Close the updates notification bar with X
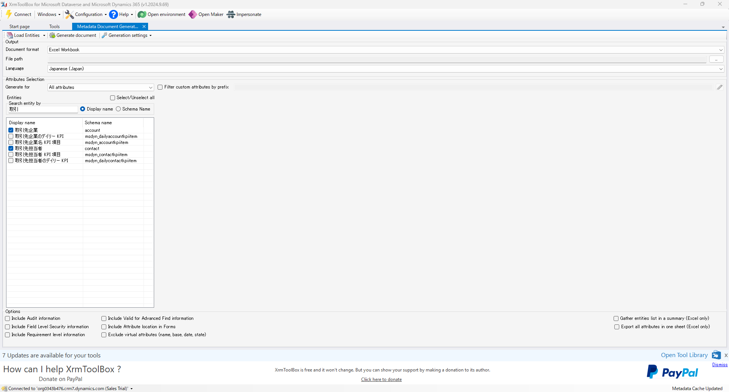 [x=726, y=355]
